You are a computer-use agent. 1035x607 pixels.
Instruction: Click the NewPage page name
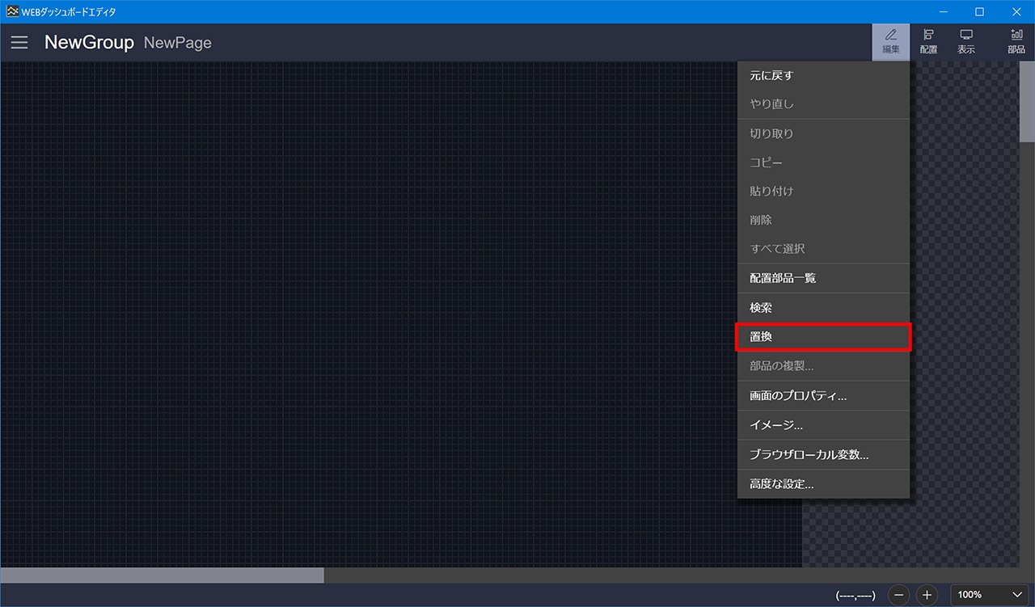[177, 43]
